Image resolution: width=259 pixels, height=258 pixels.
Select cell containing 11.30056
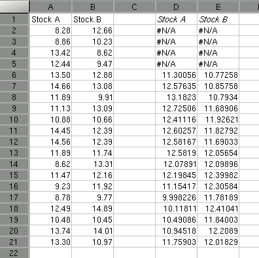tap(177, 75)
